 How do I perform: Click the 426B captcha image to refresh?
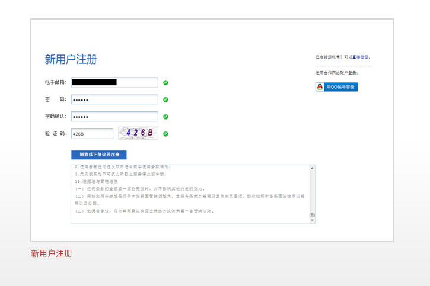138,133
